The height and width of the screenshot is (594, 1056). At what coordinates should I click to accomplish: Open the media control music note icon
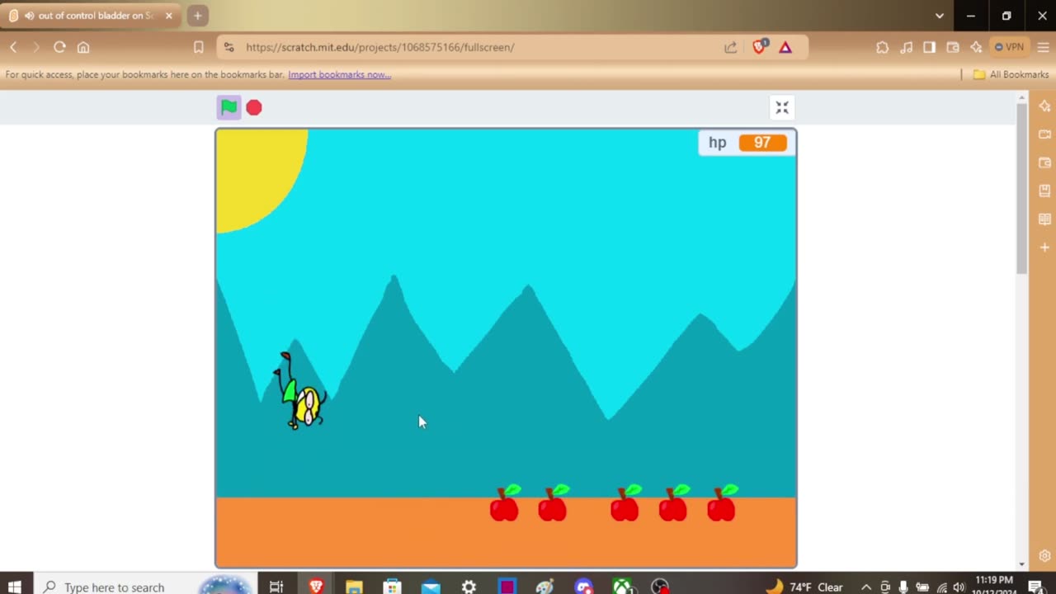(906, 47)
